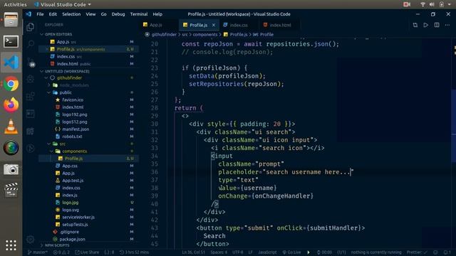Viewport: 456px width, 256px height.
Task: Click Ln 36, Col 51 in status bar
Action: click(193, 252)
